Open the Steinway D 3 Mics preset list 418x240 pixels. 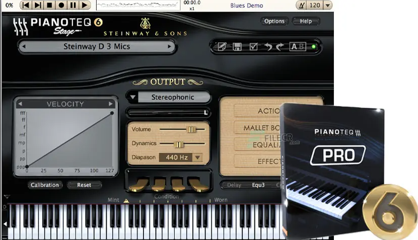[97, 47]
